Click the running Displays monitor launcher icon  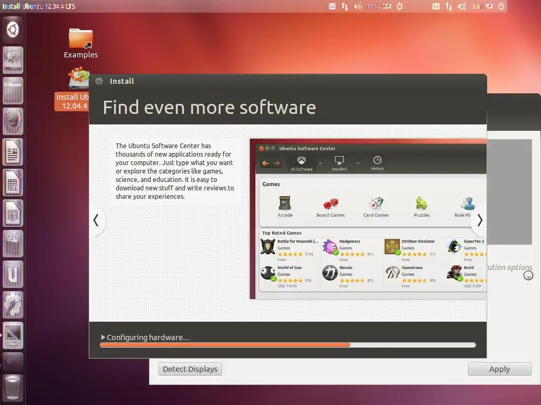click(13, 335)
